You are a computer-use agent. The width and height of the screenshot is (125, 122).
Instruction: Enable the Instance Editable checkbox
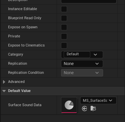(x=64, y=9)
